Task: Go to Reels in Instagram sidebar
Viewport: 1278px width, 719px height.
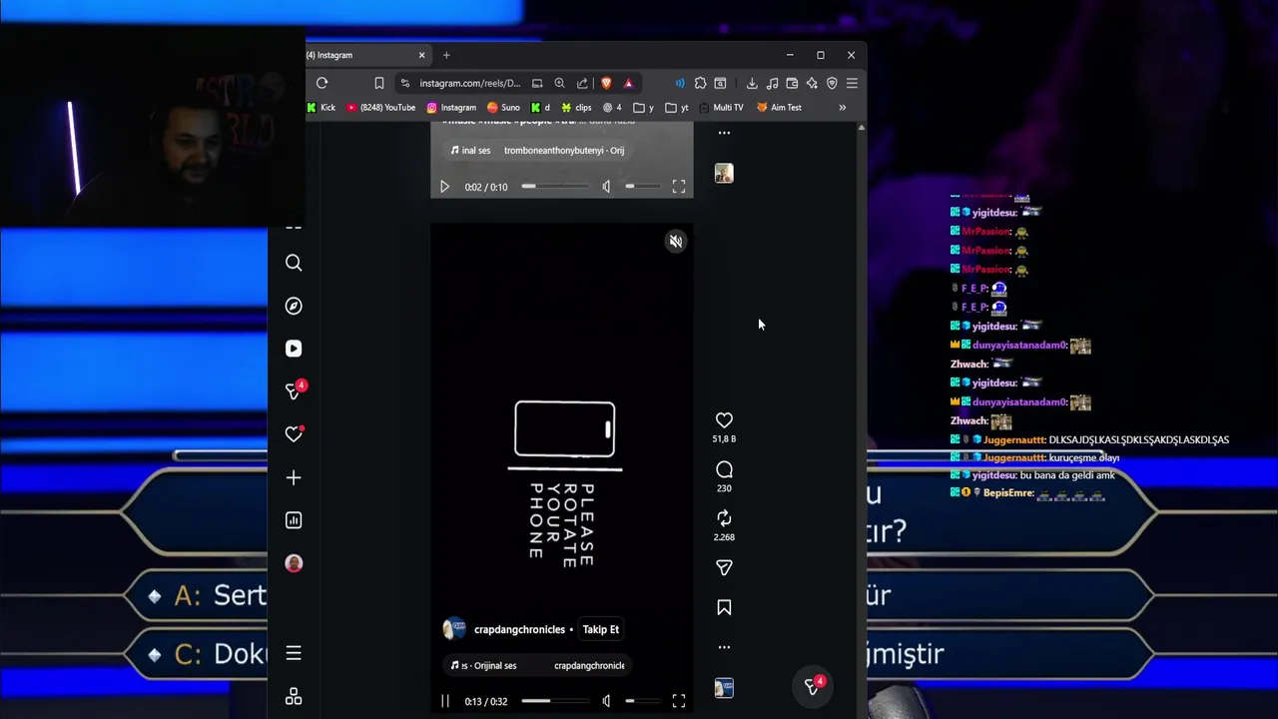Action: pyautogui.click(x=294, y=349)
